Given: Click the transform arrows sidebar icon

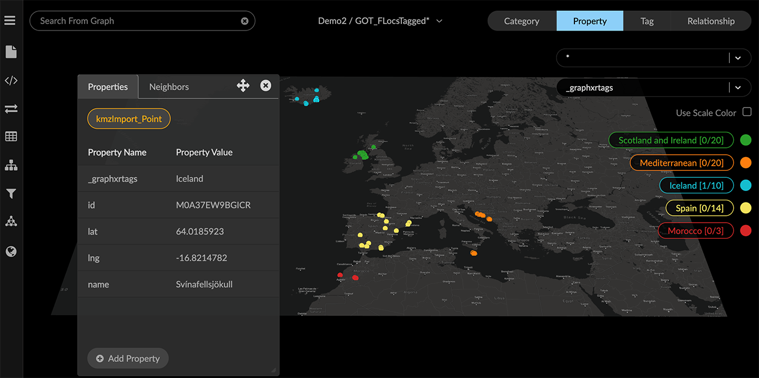Looking at the screenshot, I should [11, 109].
